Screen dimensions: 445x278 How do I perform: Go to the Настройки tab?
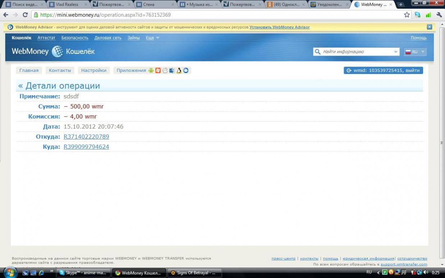click(94, 70)
